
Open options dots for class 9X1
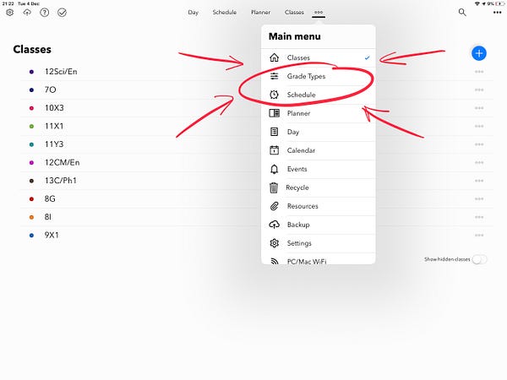[479, 236]
